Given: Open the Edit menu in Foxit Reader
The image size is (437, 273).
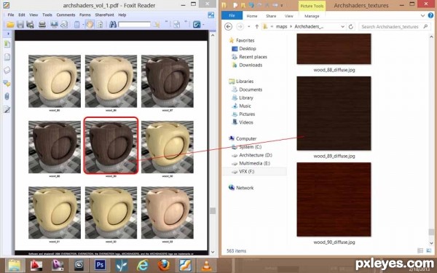Looking at the screenshot, I should pos(22,15).
